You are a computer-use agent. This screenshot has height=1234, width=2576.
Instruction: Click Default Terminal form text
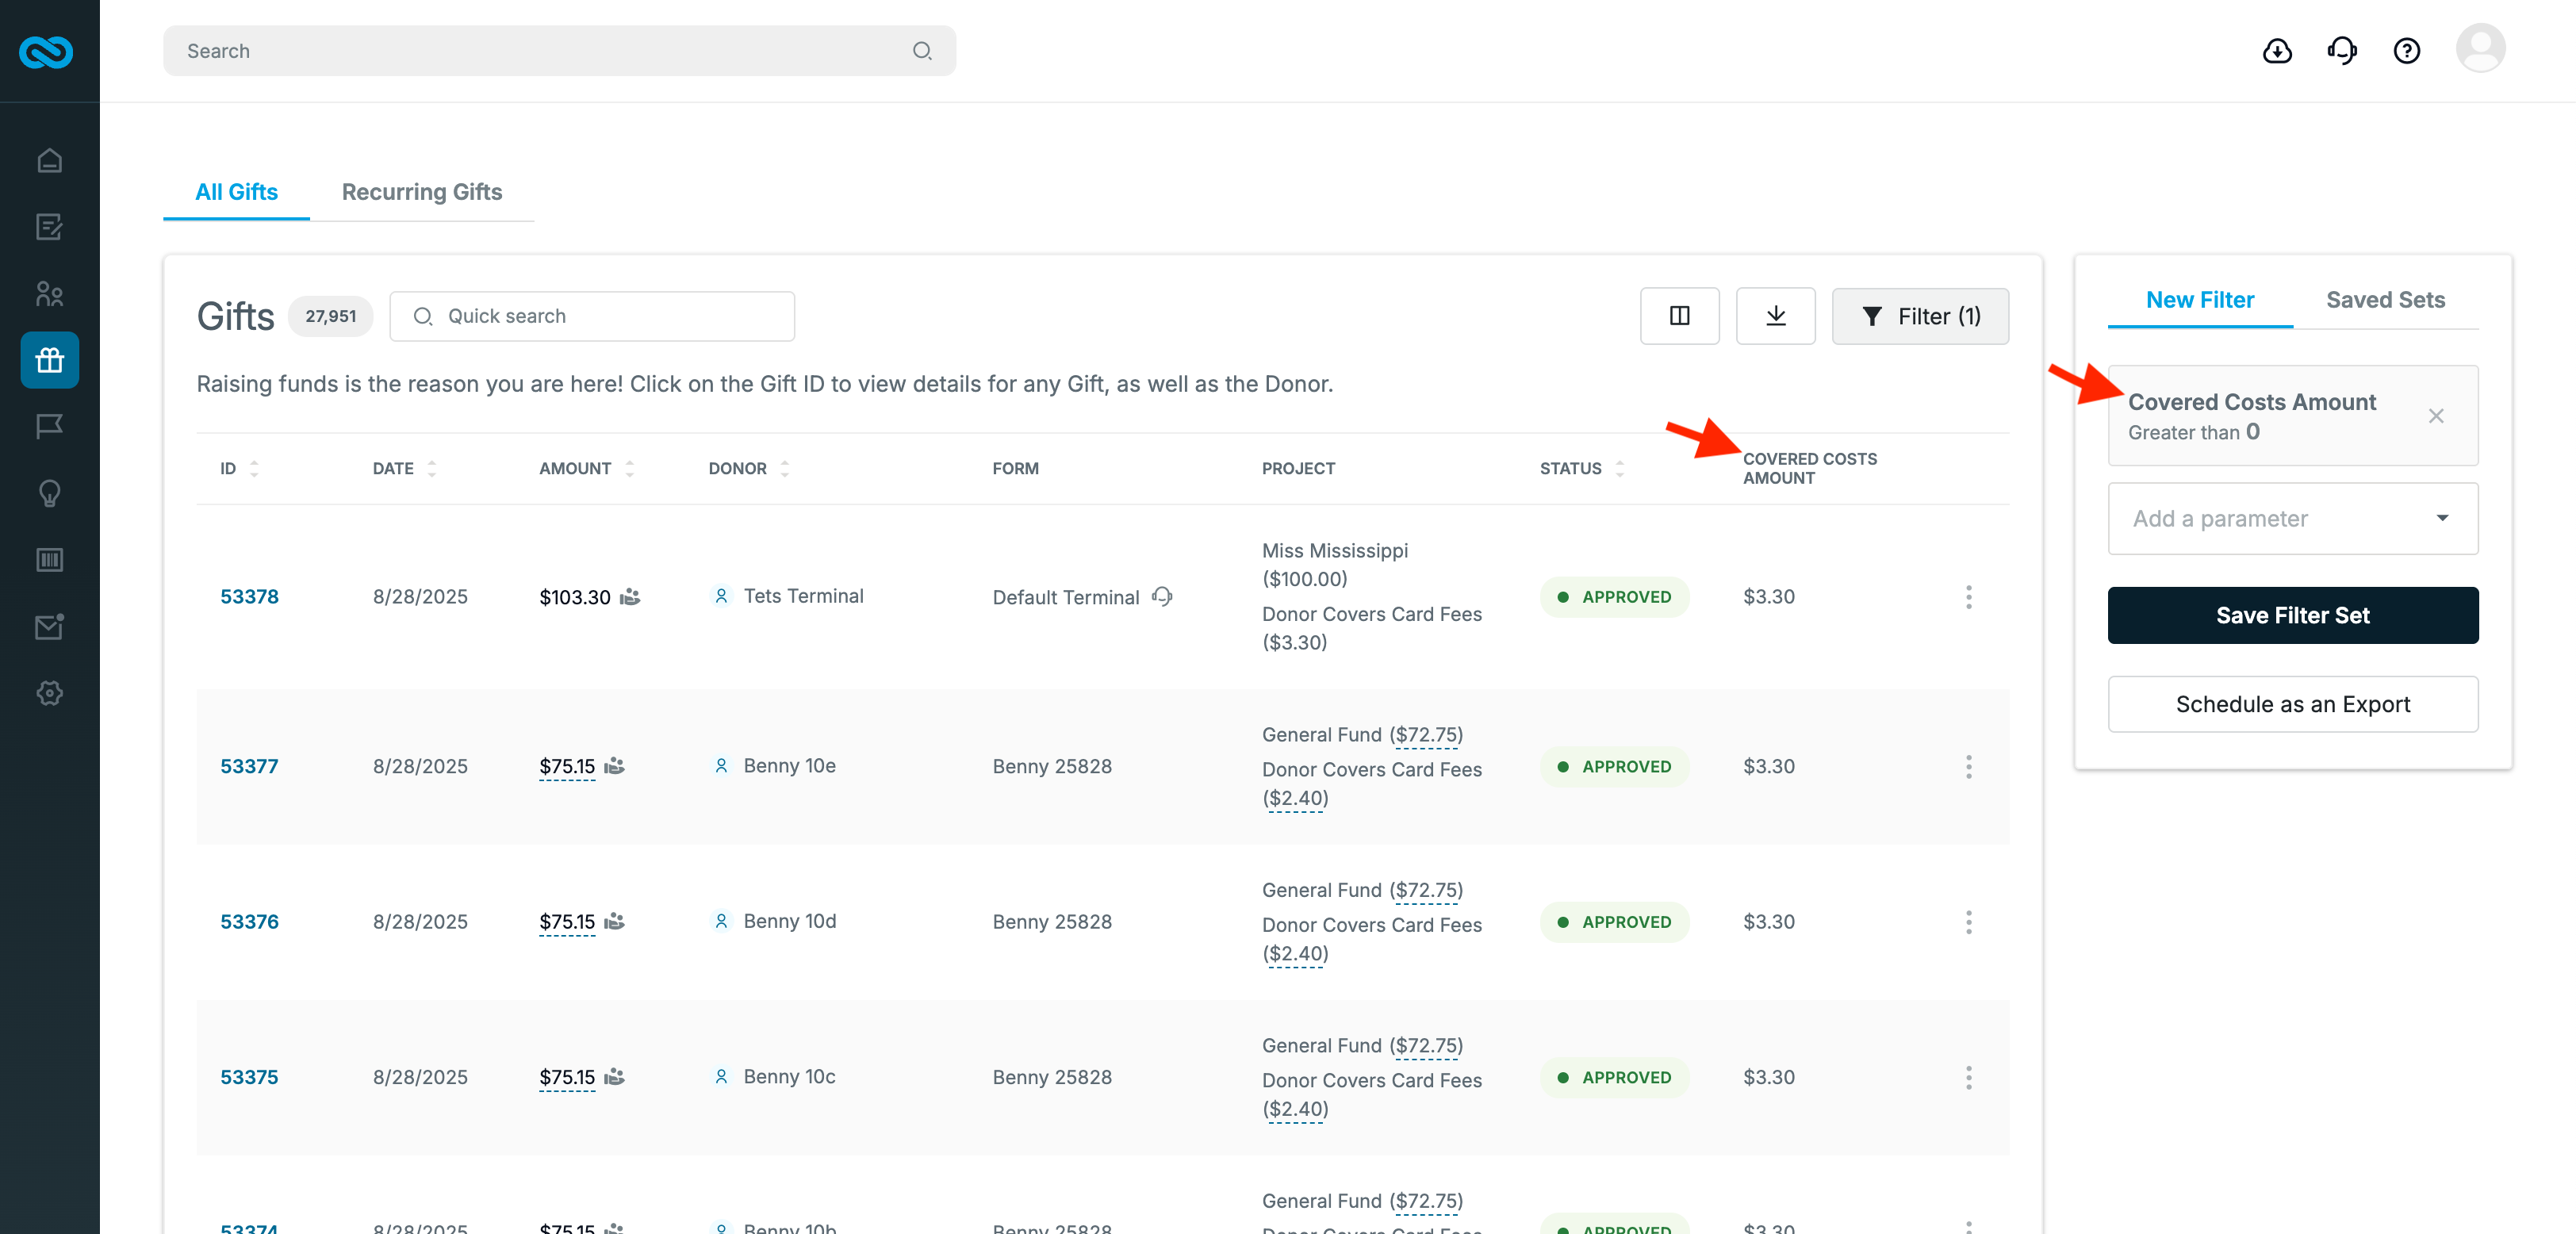click(1065, 597)
